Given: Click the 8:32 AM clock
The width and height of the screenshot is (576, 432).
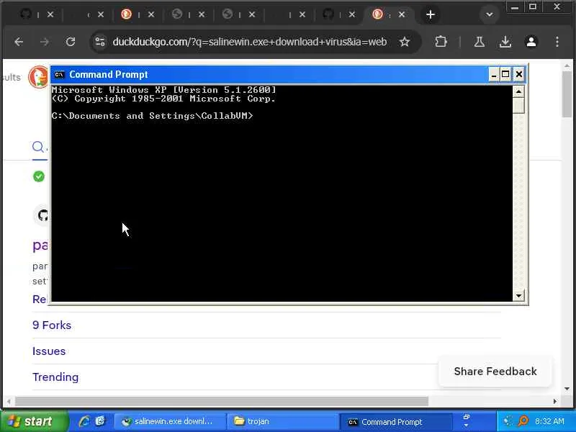Looking at the screenshot, I should pos(549,421).
